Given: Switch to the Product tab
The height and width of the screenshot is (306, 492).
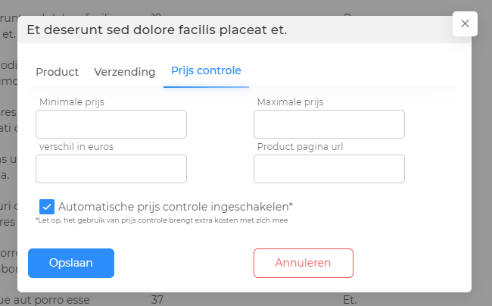Looking at the screenshot, I should (x=58, y=72).
